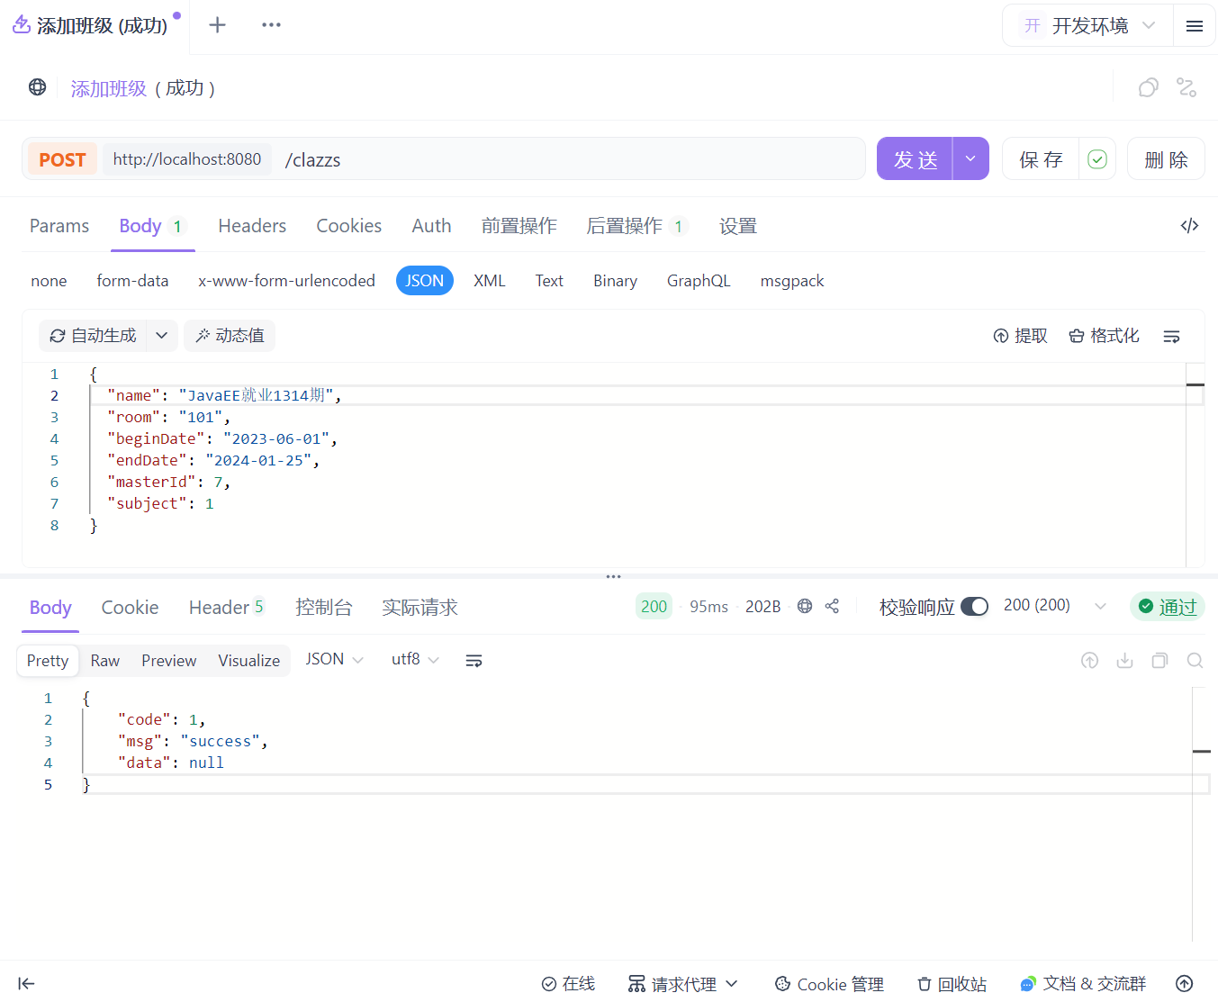Open the POST method selector

pos(62,159)
